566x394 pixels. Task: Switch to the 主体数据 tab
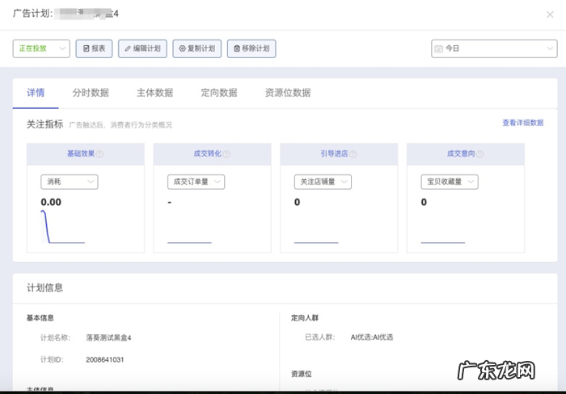coord(155,93)
